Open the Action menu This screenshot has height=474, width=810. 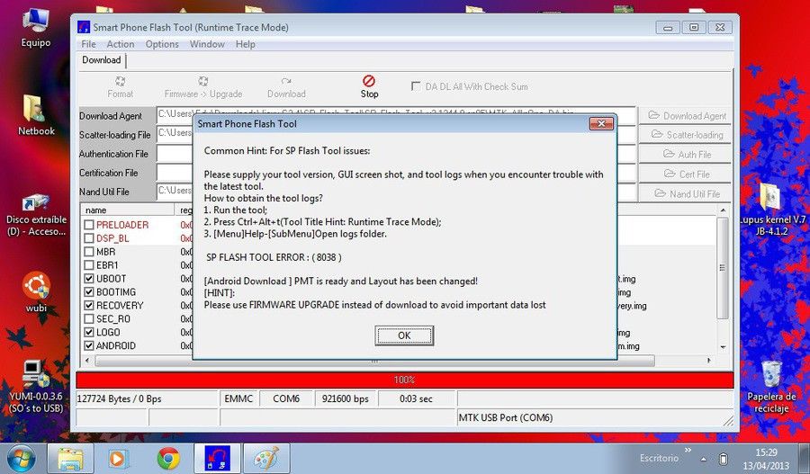click(121, 44)
